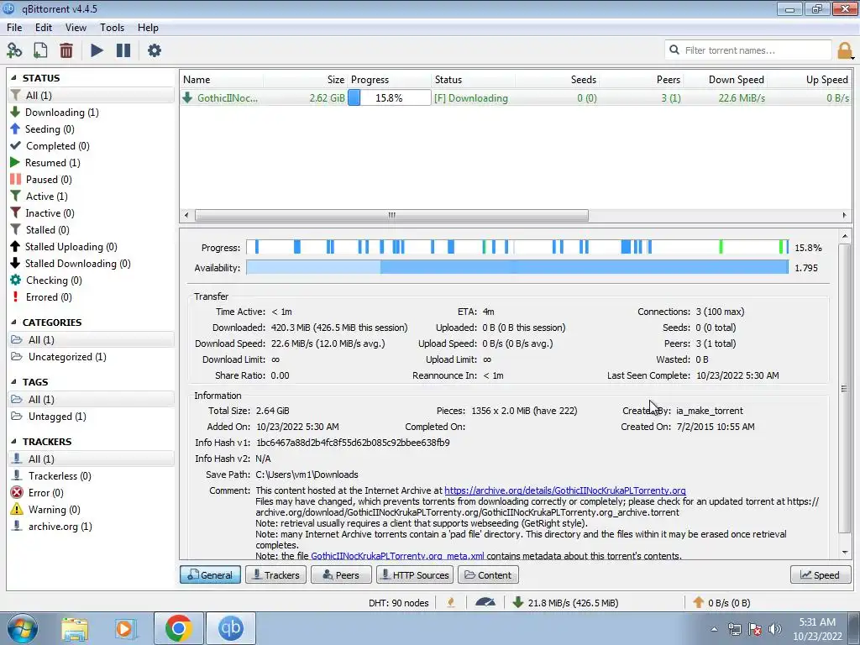Click the torrent list horizontal scrollbar
Viewport: 860px width, 645px height.
(x=391, y=215)
